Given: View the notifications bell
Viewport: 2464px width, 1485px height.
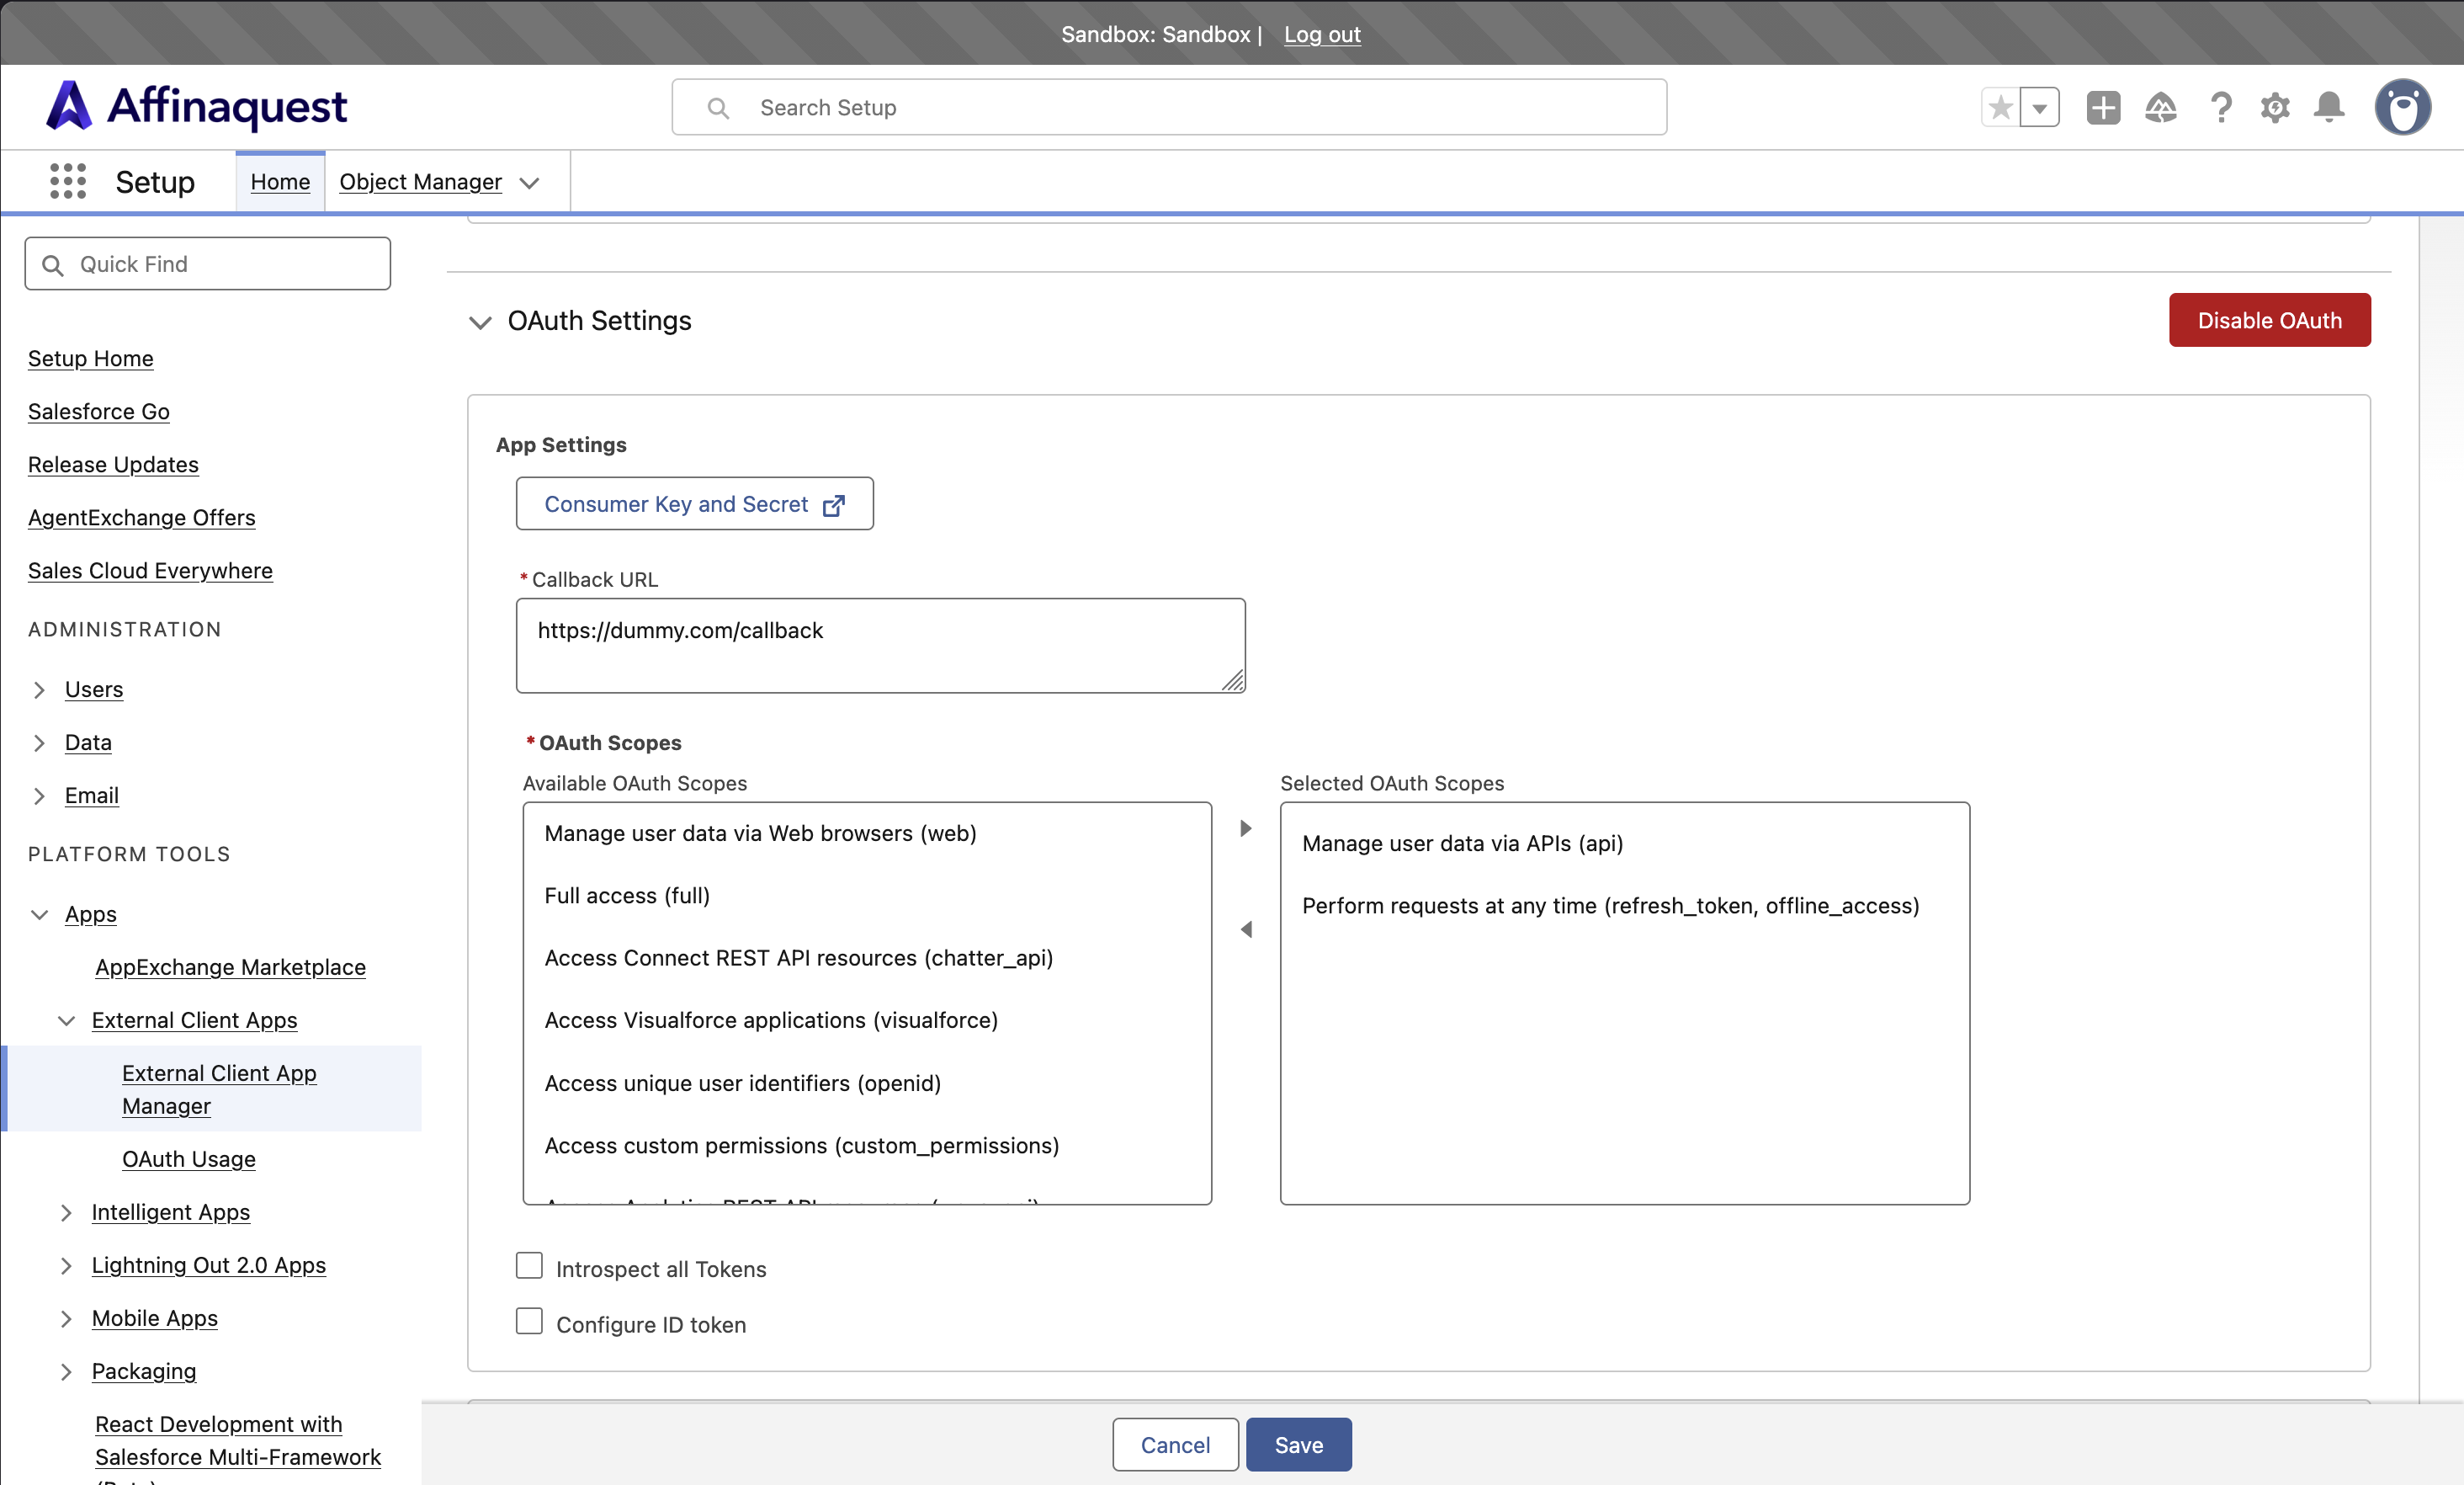Looking at the screenshot, I should coord(2329,107).
